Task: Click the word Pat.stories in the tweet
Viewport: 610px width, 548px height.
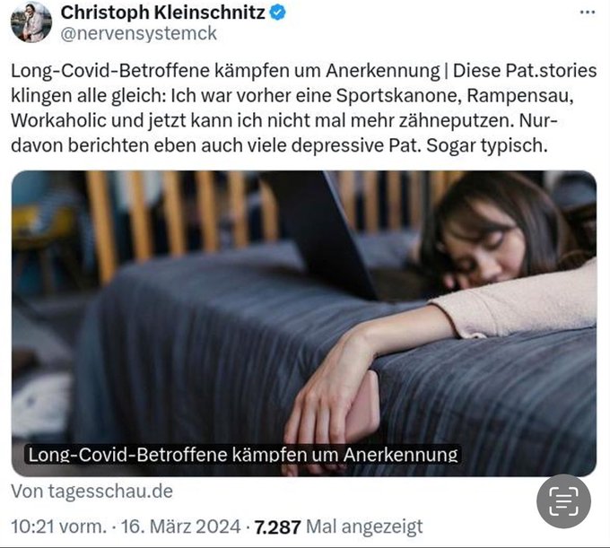Action: click(x=551, y=71)
